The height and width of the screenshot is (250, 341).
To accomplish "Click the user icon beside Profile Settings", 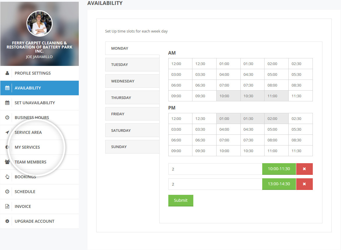I will pyautogui.click(x=7, y=73).
